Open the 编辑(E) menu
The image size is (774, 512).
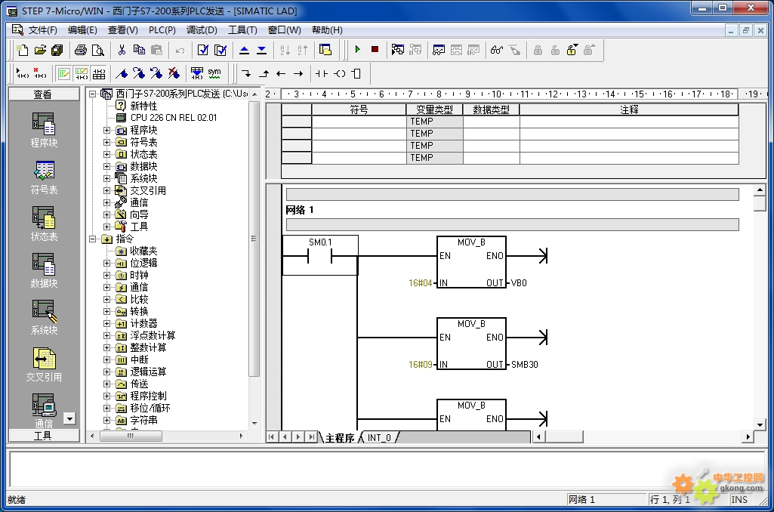tap(82, 30)
